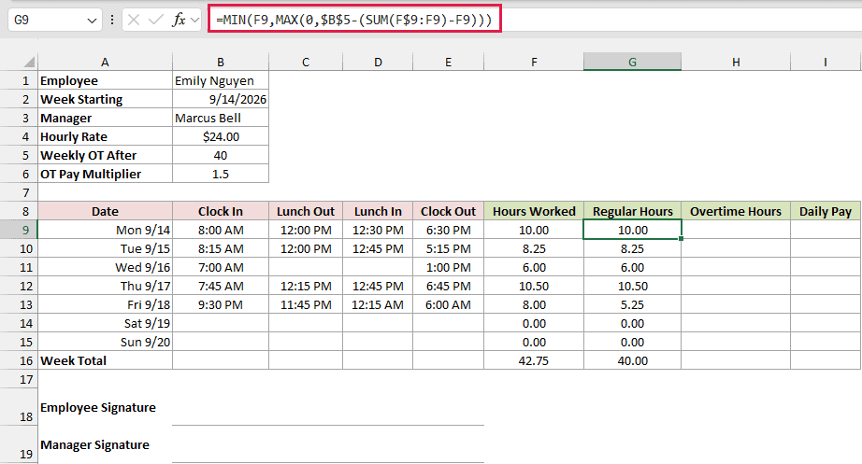Click the formula bar options three-dot handle
The width and height of the screenshot is (862, 464).
[x=112, y=21]
